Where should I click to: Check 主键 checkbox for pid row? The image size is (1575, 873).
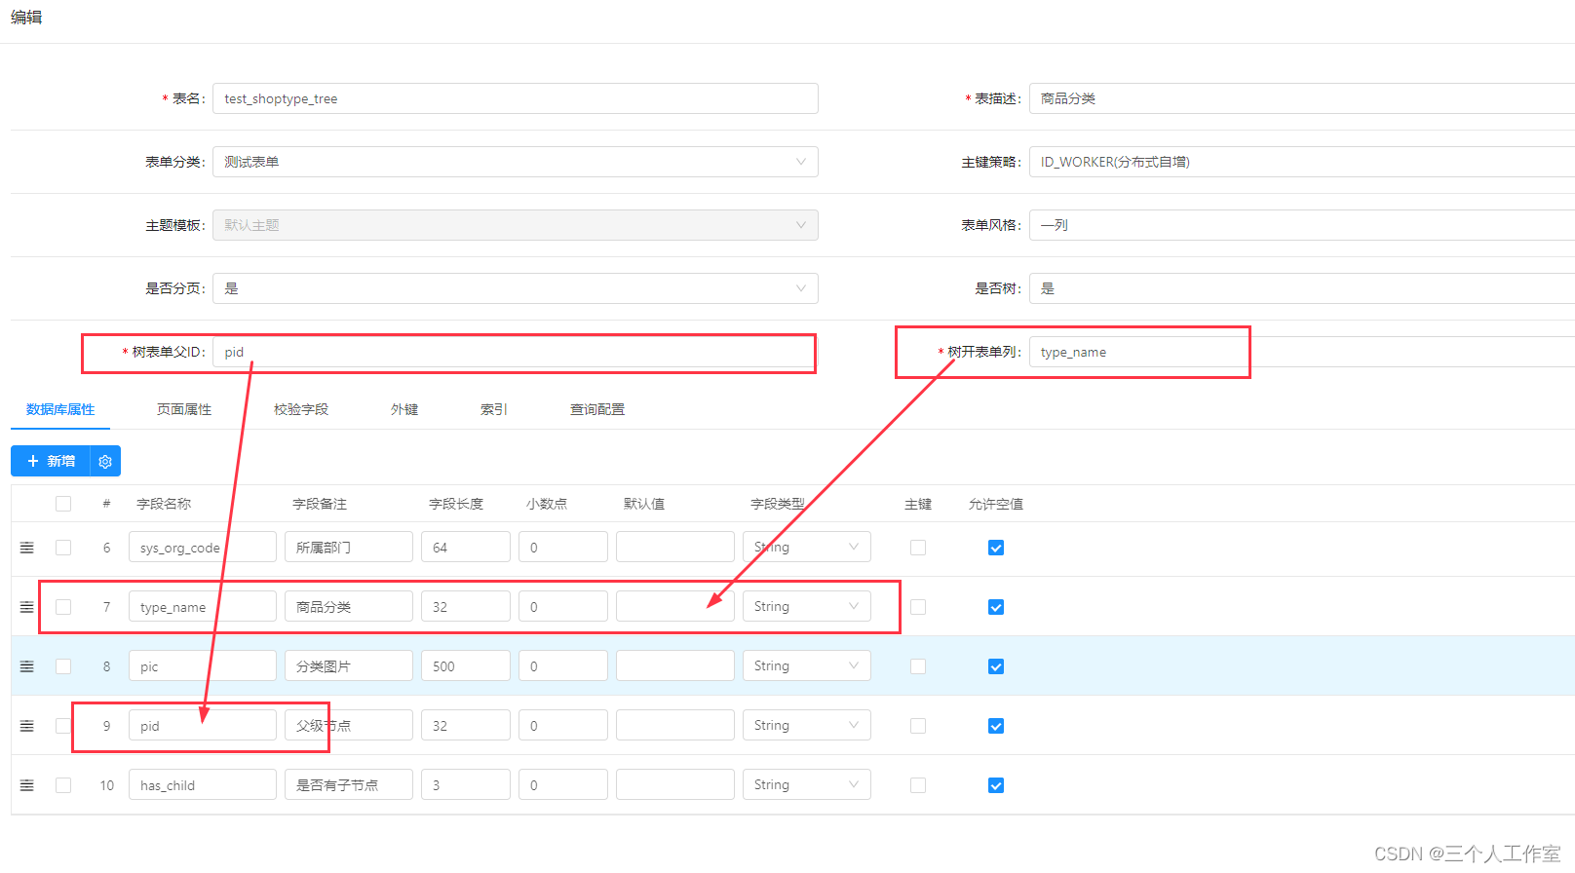coord(918,726)
